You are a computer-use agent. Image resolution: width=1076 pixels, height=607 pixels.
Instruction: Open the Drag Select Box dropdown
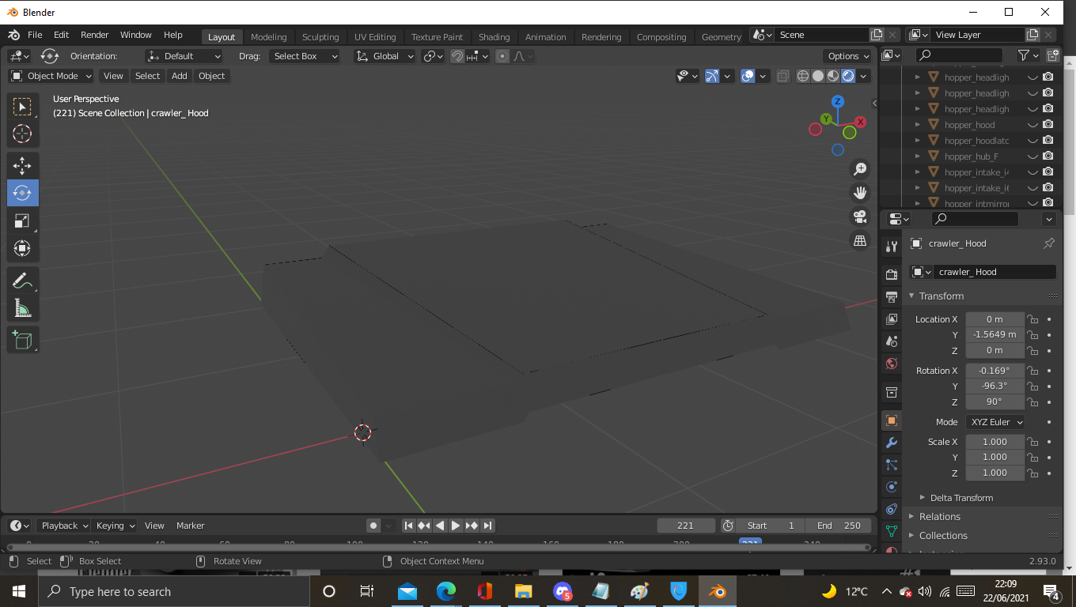click(x=305, y=56)
